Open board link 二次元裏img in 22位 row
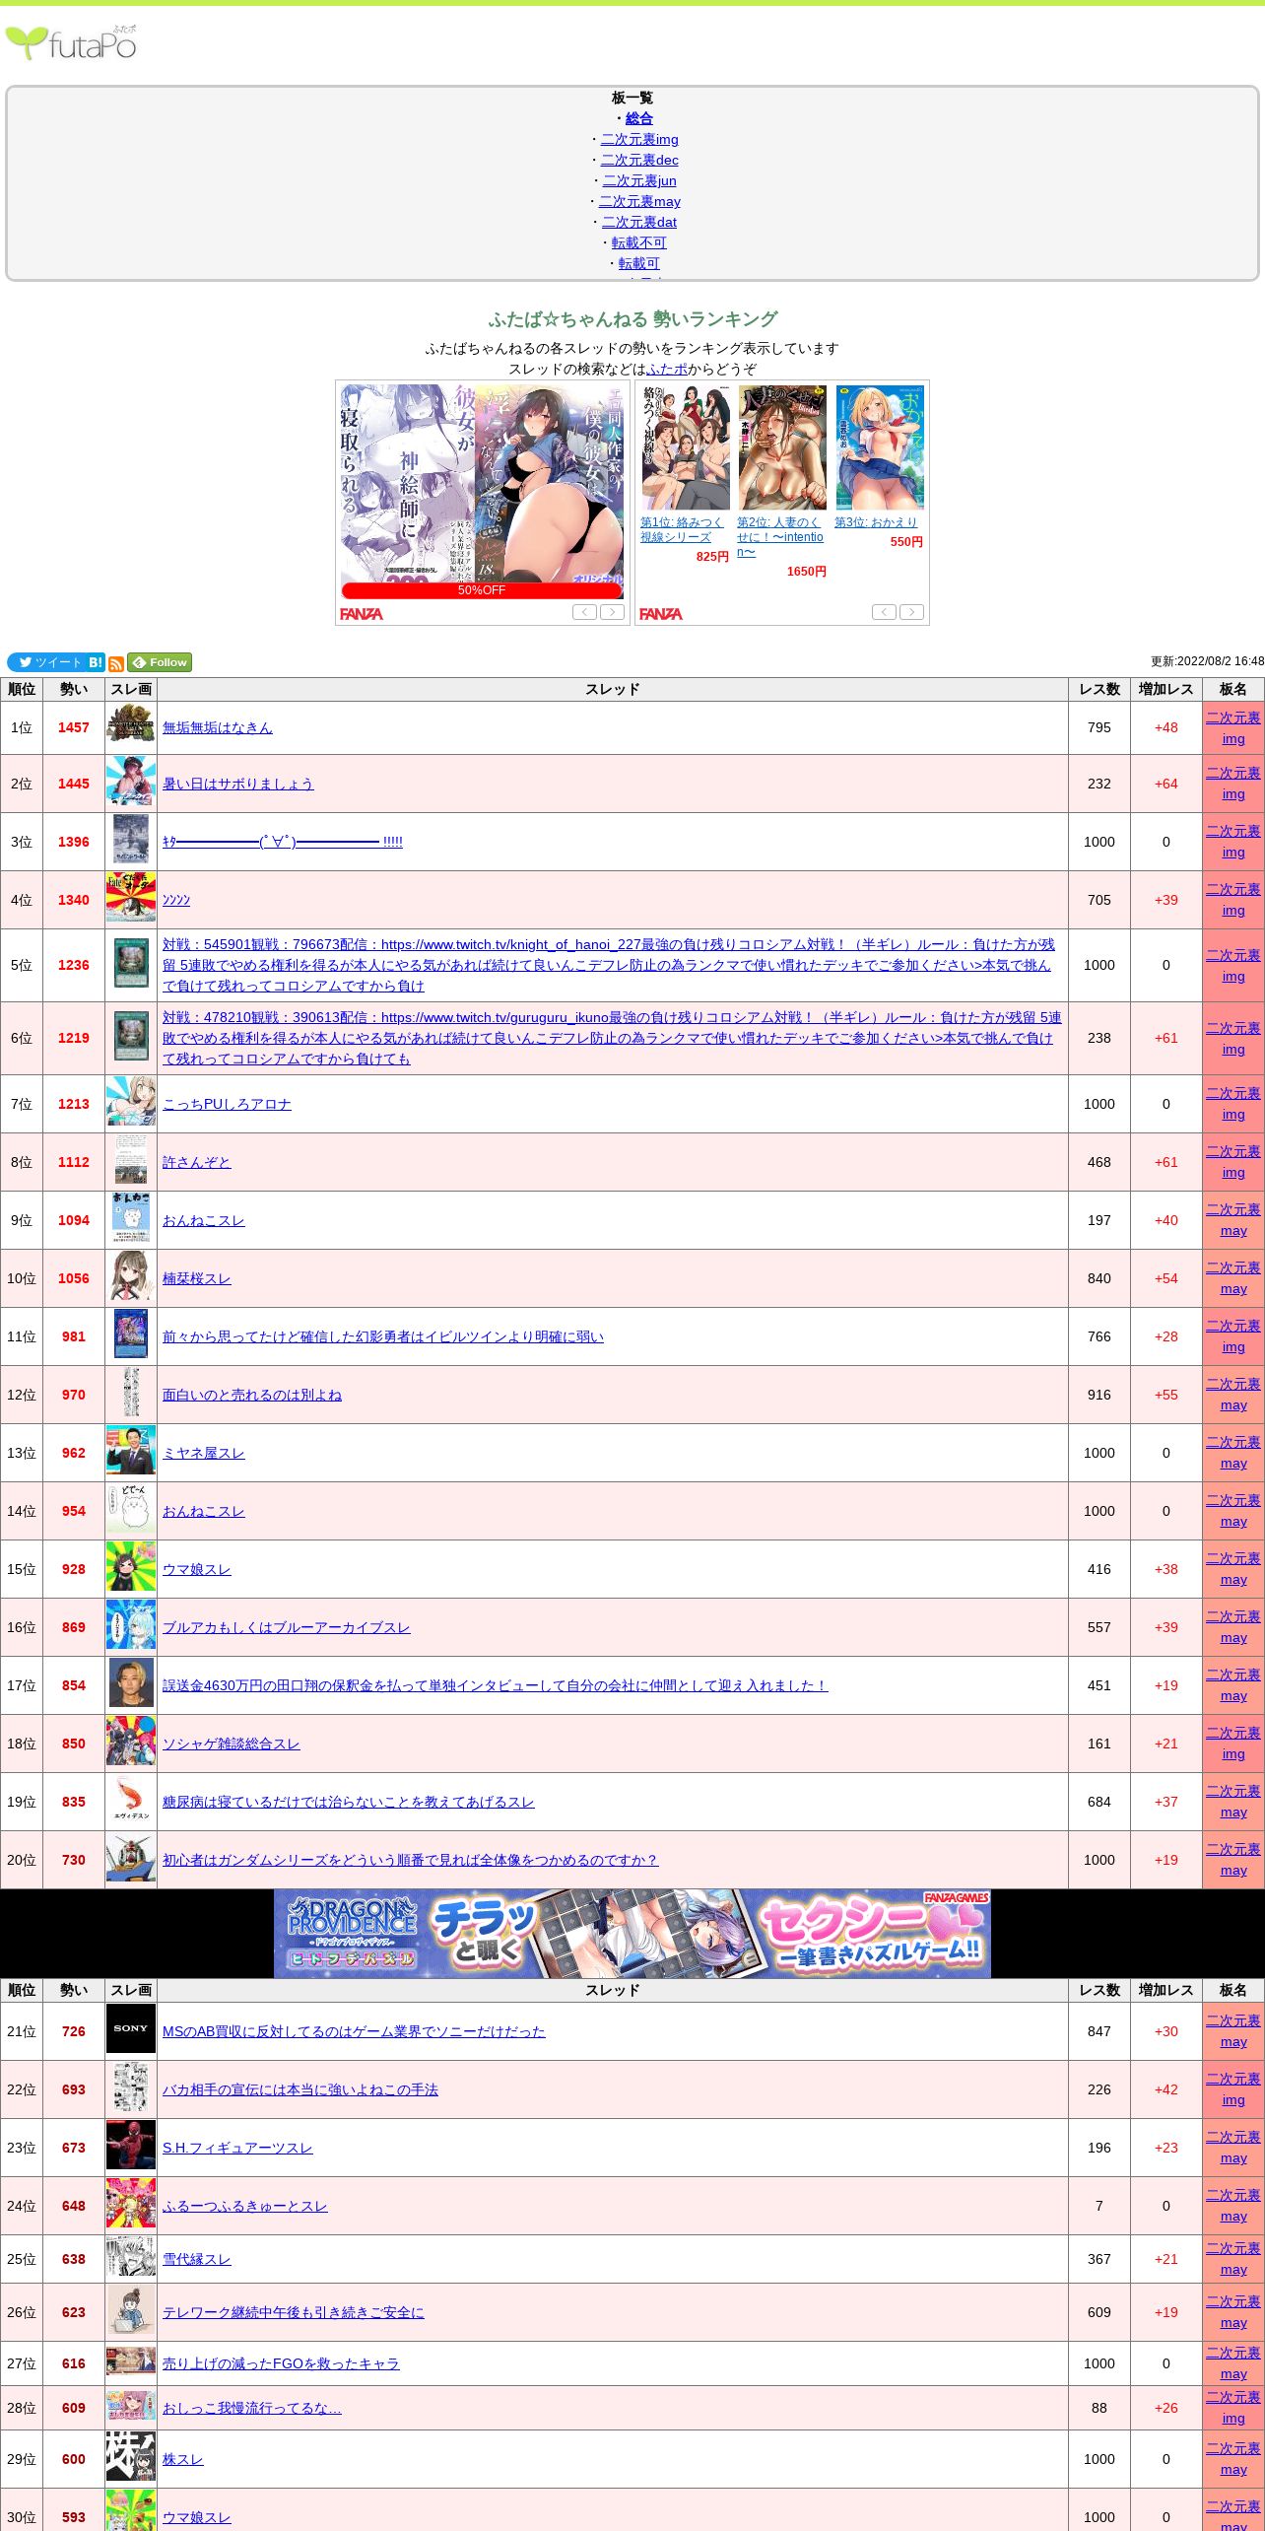This screenshot has height=2531, width=1265. (x=1233, y=2089)
